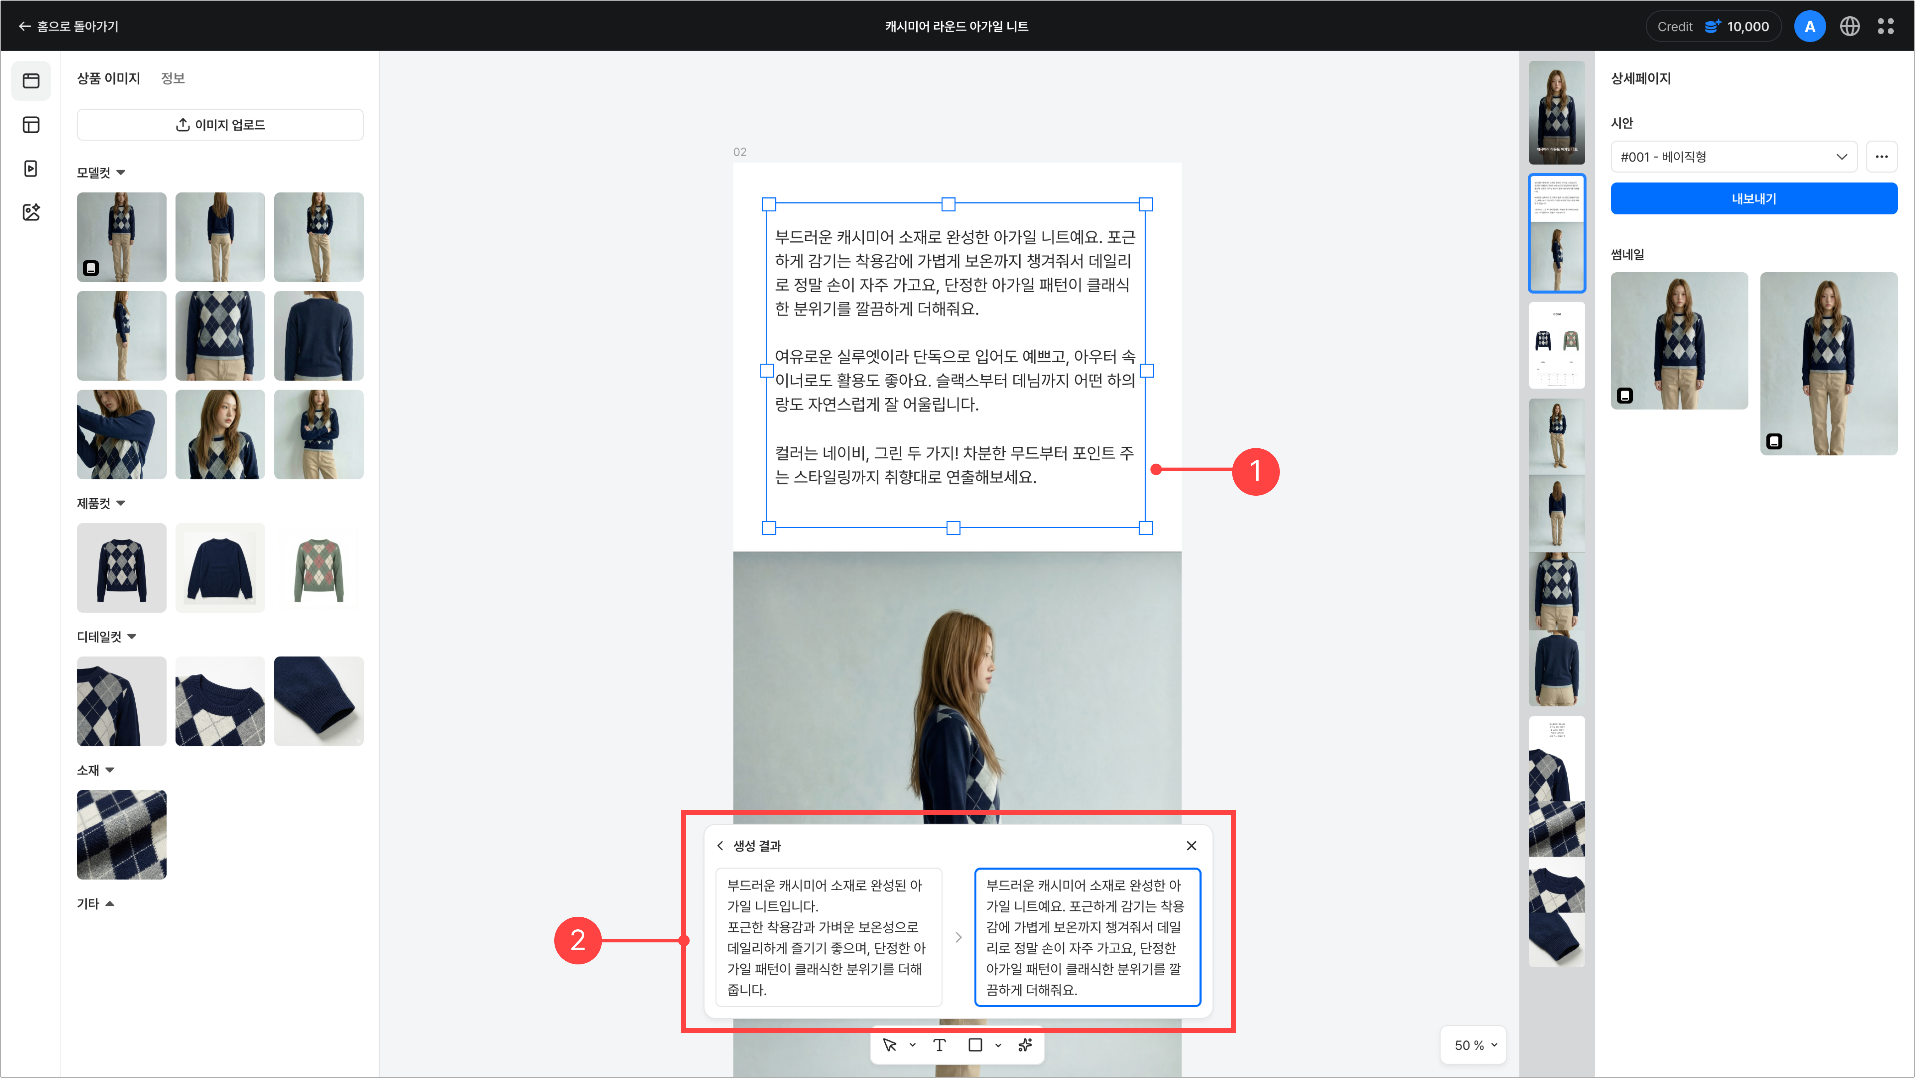Click the globe language icon
Viewport: 1915px width, 1078px height.
[1850, 27]
